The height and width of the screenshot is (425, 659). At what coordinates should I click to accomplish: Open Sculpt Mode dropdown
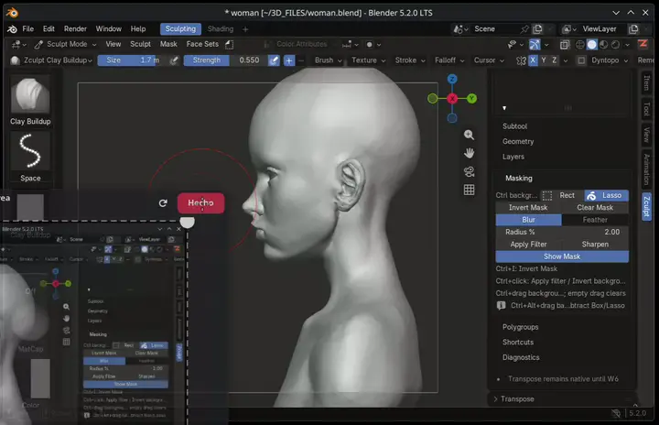point(67,44)
